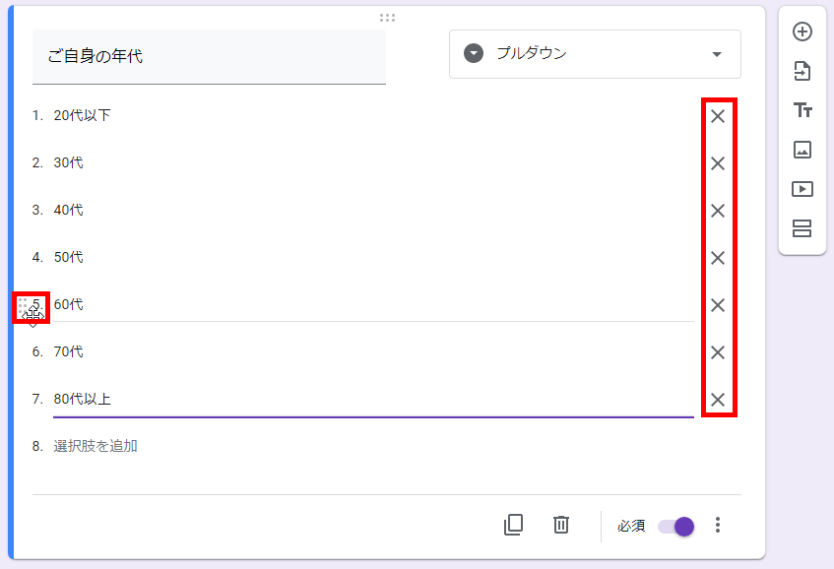The image size is (834, 569).
Task: Click the top drag handle of the question card
Action: pyautogui.click(x=387, y=17)
